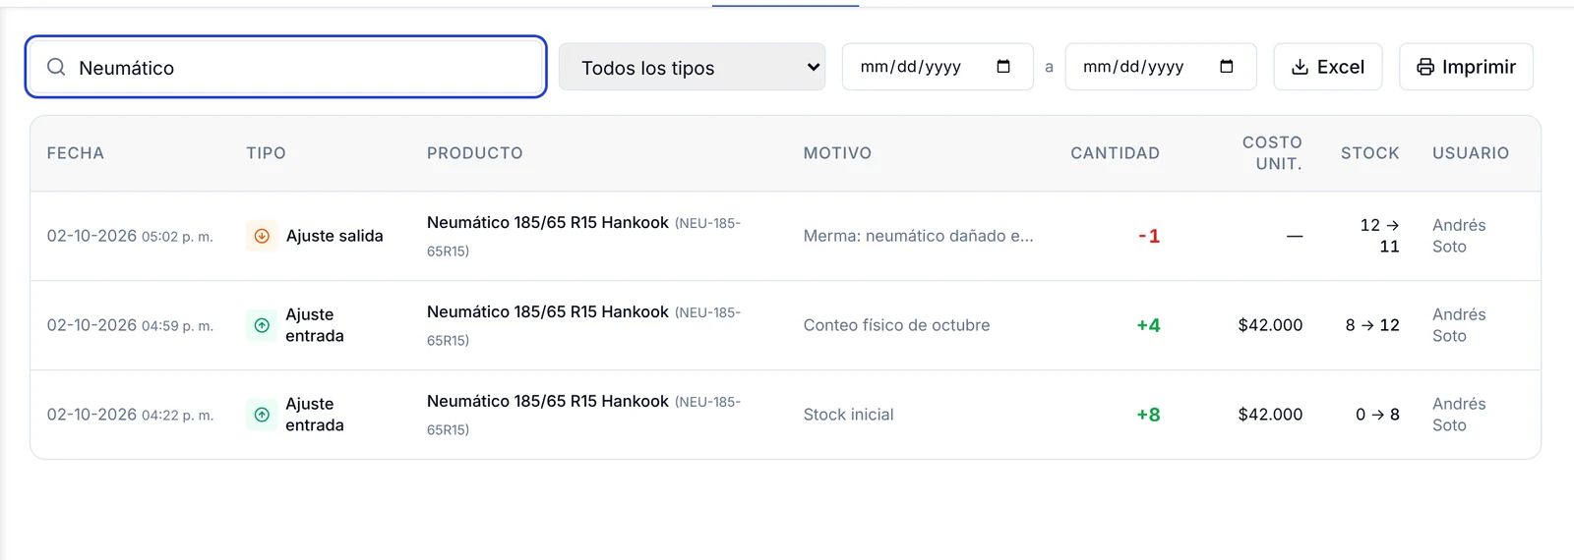Click the Ajuste salida type label
The image size is (1574, 560).
pos(334,236)
